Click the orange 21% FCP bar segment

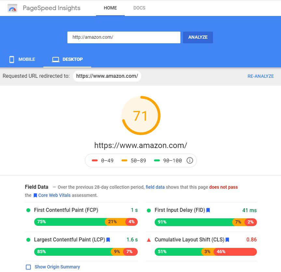[115, 222]
